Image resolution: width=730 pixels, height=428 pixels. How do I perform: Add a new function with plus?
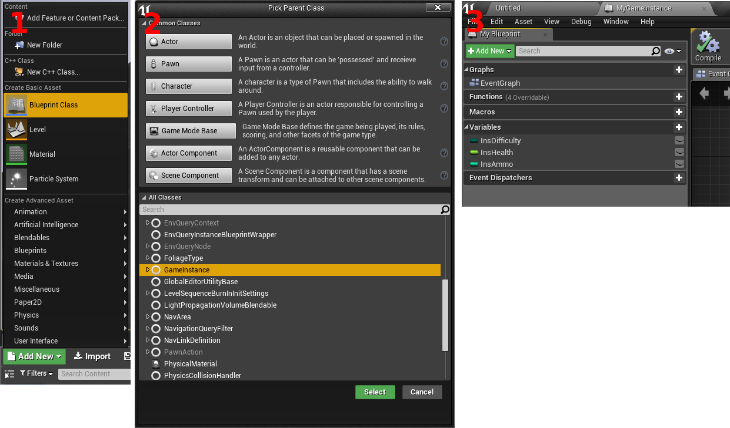click(679, 97)
